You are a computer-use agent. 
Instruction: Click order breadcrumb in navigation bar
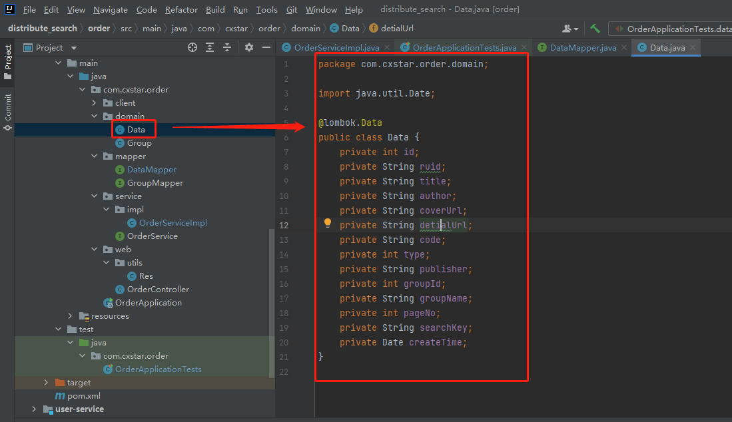pos(99,29)
